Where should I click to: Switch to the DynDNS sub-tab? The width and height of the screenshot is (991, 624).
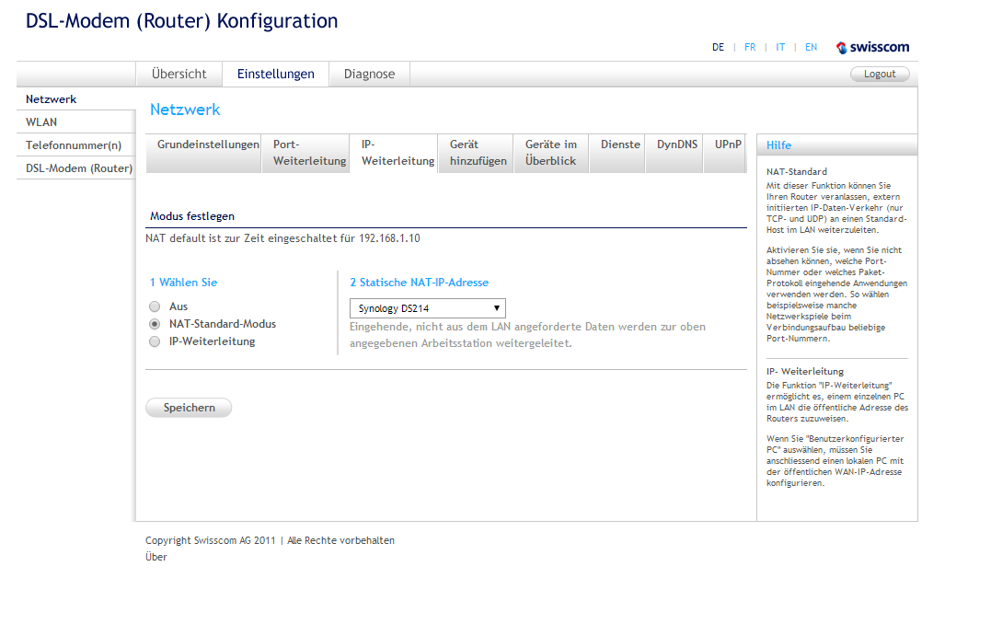tap(677, 144)
